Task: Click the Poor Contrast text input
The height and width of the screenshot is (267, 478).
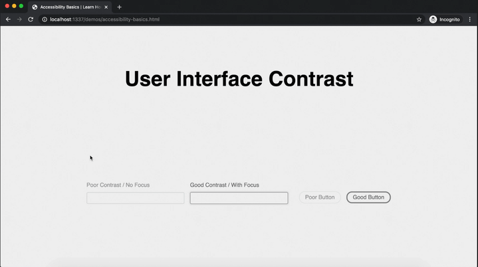Action: click(135, 198)
